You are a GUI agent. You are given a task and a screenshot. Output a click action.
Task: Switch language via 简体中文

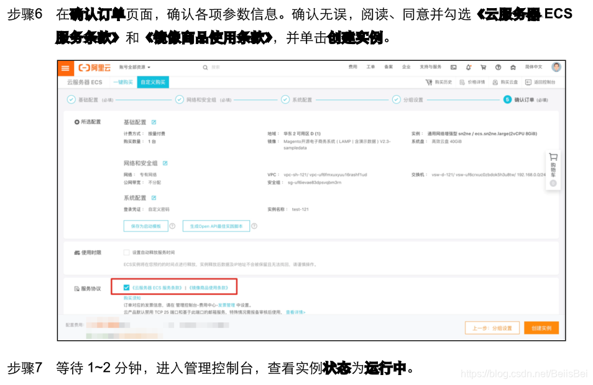(x=533, y=67)
